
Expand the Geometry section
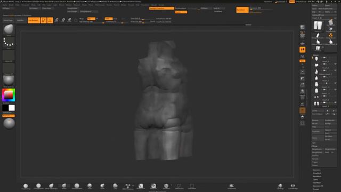[316, 170]
